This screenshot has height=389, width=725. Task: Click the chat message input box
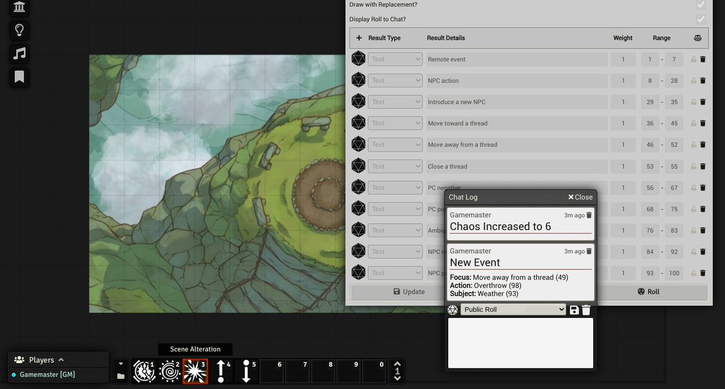coord(520,343)
